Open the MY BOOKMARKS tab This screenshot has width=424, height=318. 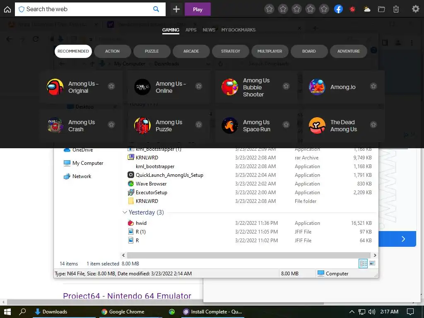(x=238, y=30)
